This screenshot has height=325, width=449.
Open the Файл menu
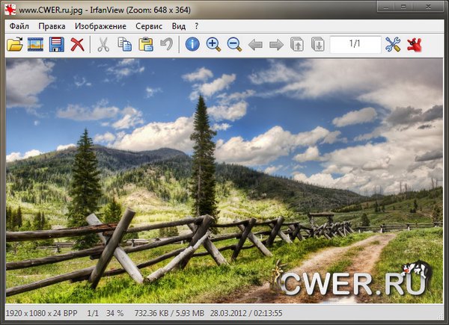(x=19, y=26)
